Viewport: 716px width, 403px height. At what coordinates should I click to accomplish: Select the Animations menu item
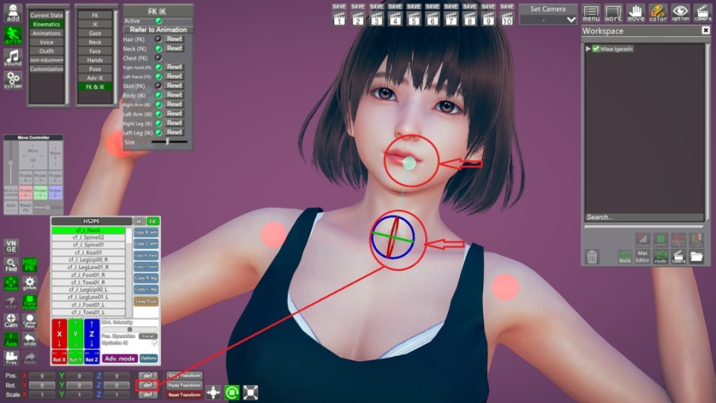(x=46, y=34)
